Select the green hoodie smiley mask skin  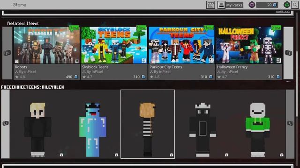point(258,130)
